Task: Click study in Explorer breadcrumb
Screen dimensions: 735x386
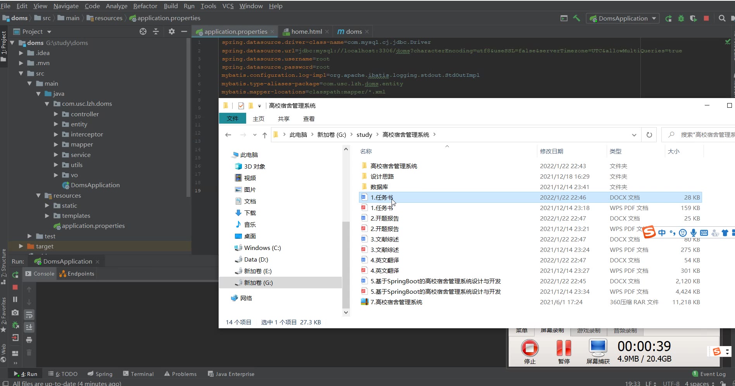Action: tap(364, 135)
